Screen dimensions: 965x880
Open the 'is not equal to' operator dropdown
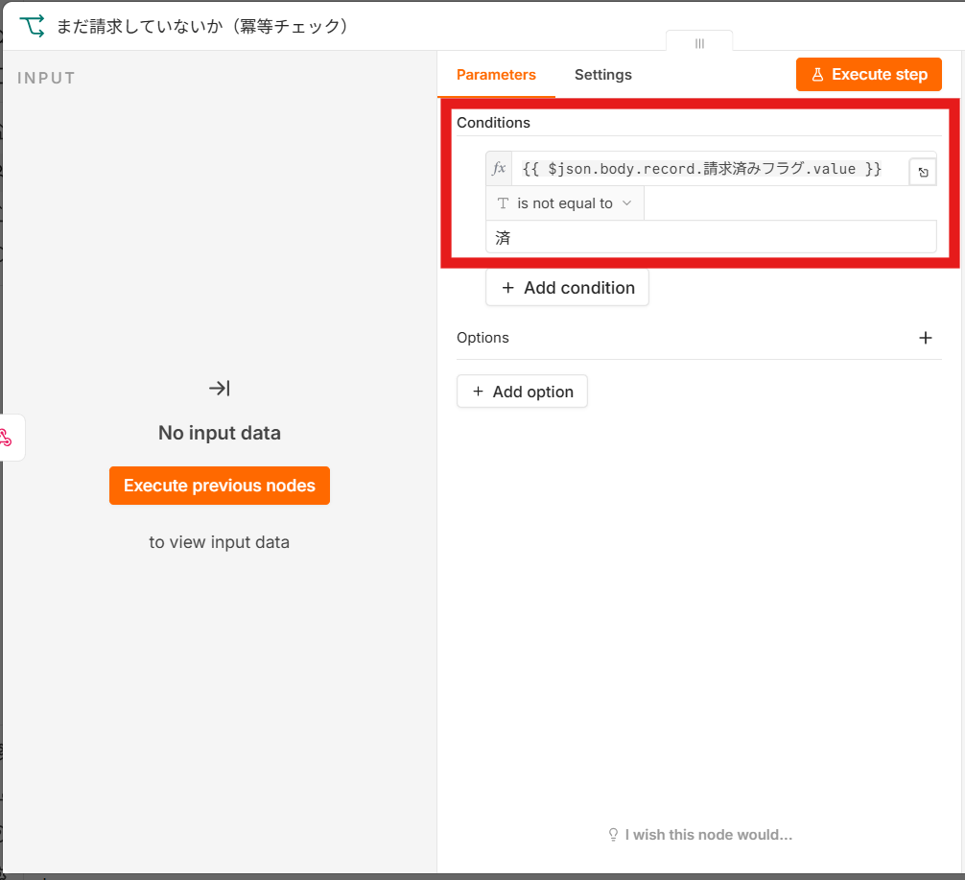(x=564, y=203)
